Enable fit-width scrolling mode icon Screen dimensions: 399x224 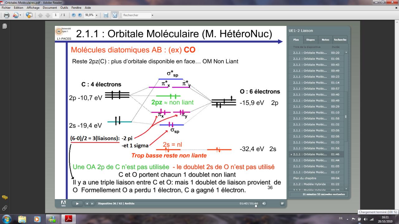tap(106, 15)
